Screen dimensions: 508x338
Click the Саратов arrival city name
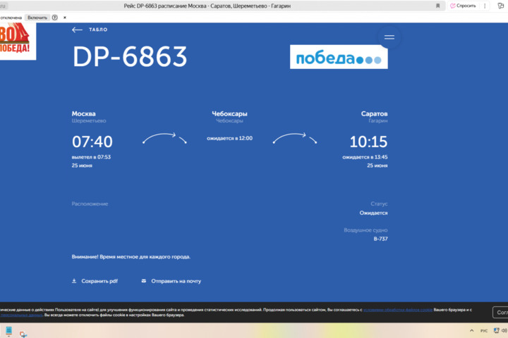(x=374, y=114)
